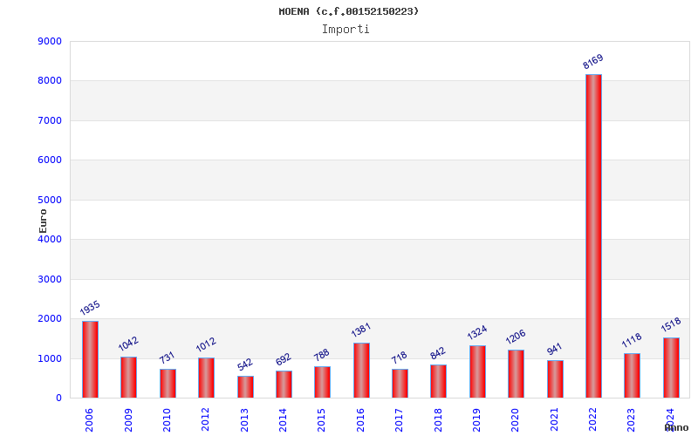Click the 2022 bar valued 8169
The height and width of the screenshot is (436, 698).
593,236
